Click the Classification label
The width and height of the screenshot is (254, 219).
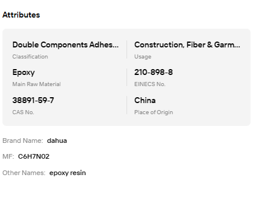[30, 57]
